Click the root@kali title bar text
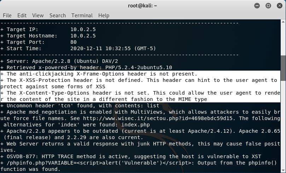This screenshot has width=286, height=173. coord(142,6)
